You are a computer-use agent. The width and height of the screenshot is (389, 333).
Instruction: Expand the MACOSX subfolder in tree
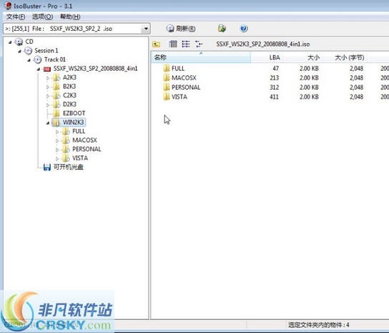(x=57, y=140)
